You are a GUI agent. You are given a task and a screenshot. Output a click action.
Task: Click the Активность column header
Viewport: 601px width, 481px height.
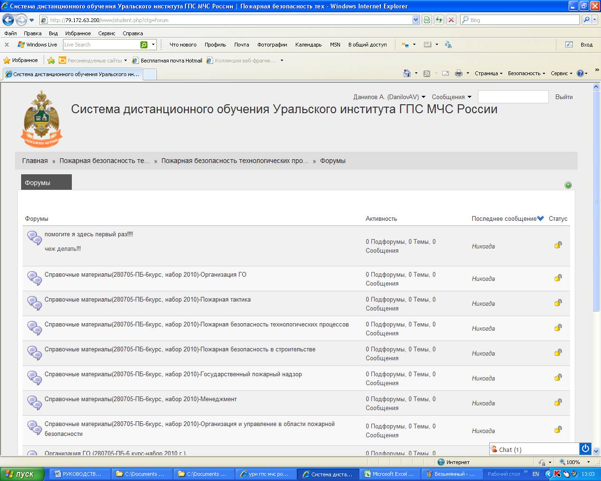pyautogui.click(x=381, y=218)
